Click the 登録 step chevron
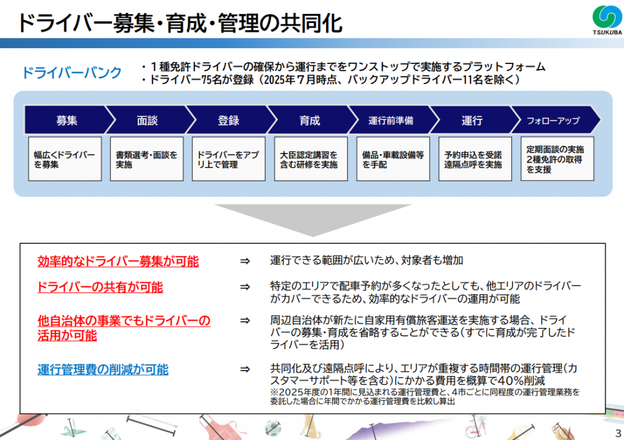 click(228, 121)
